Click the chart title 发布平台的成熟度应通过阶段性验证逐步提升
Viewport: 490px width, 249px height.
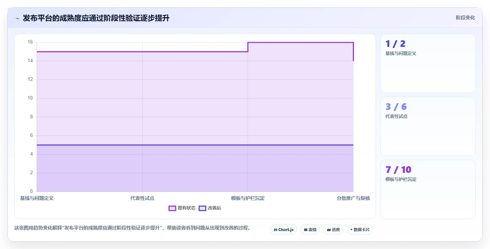[x=96, y=18]
